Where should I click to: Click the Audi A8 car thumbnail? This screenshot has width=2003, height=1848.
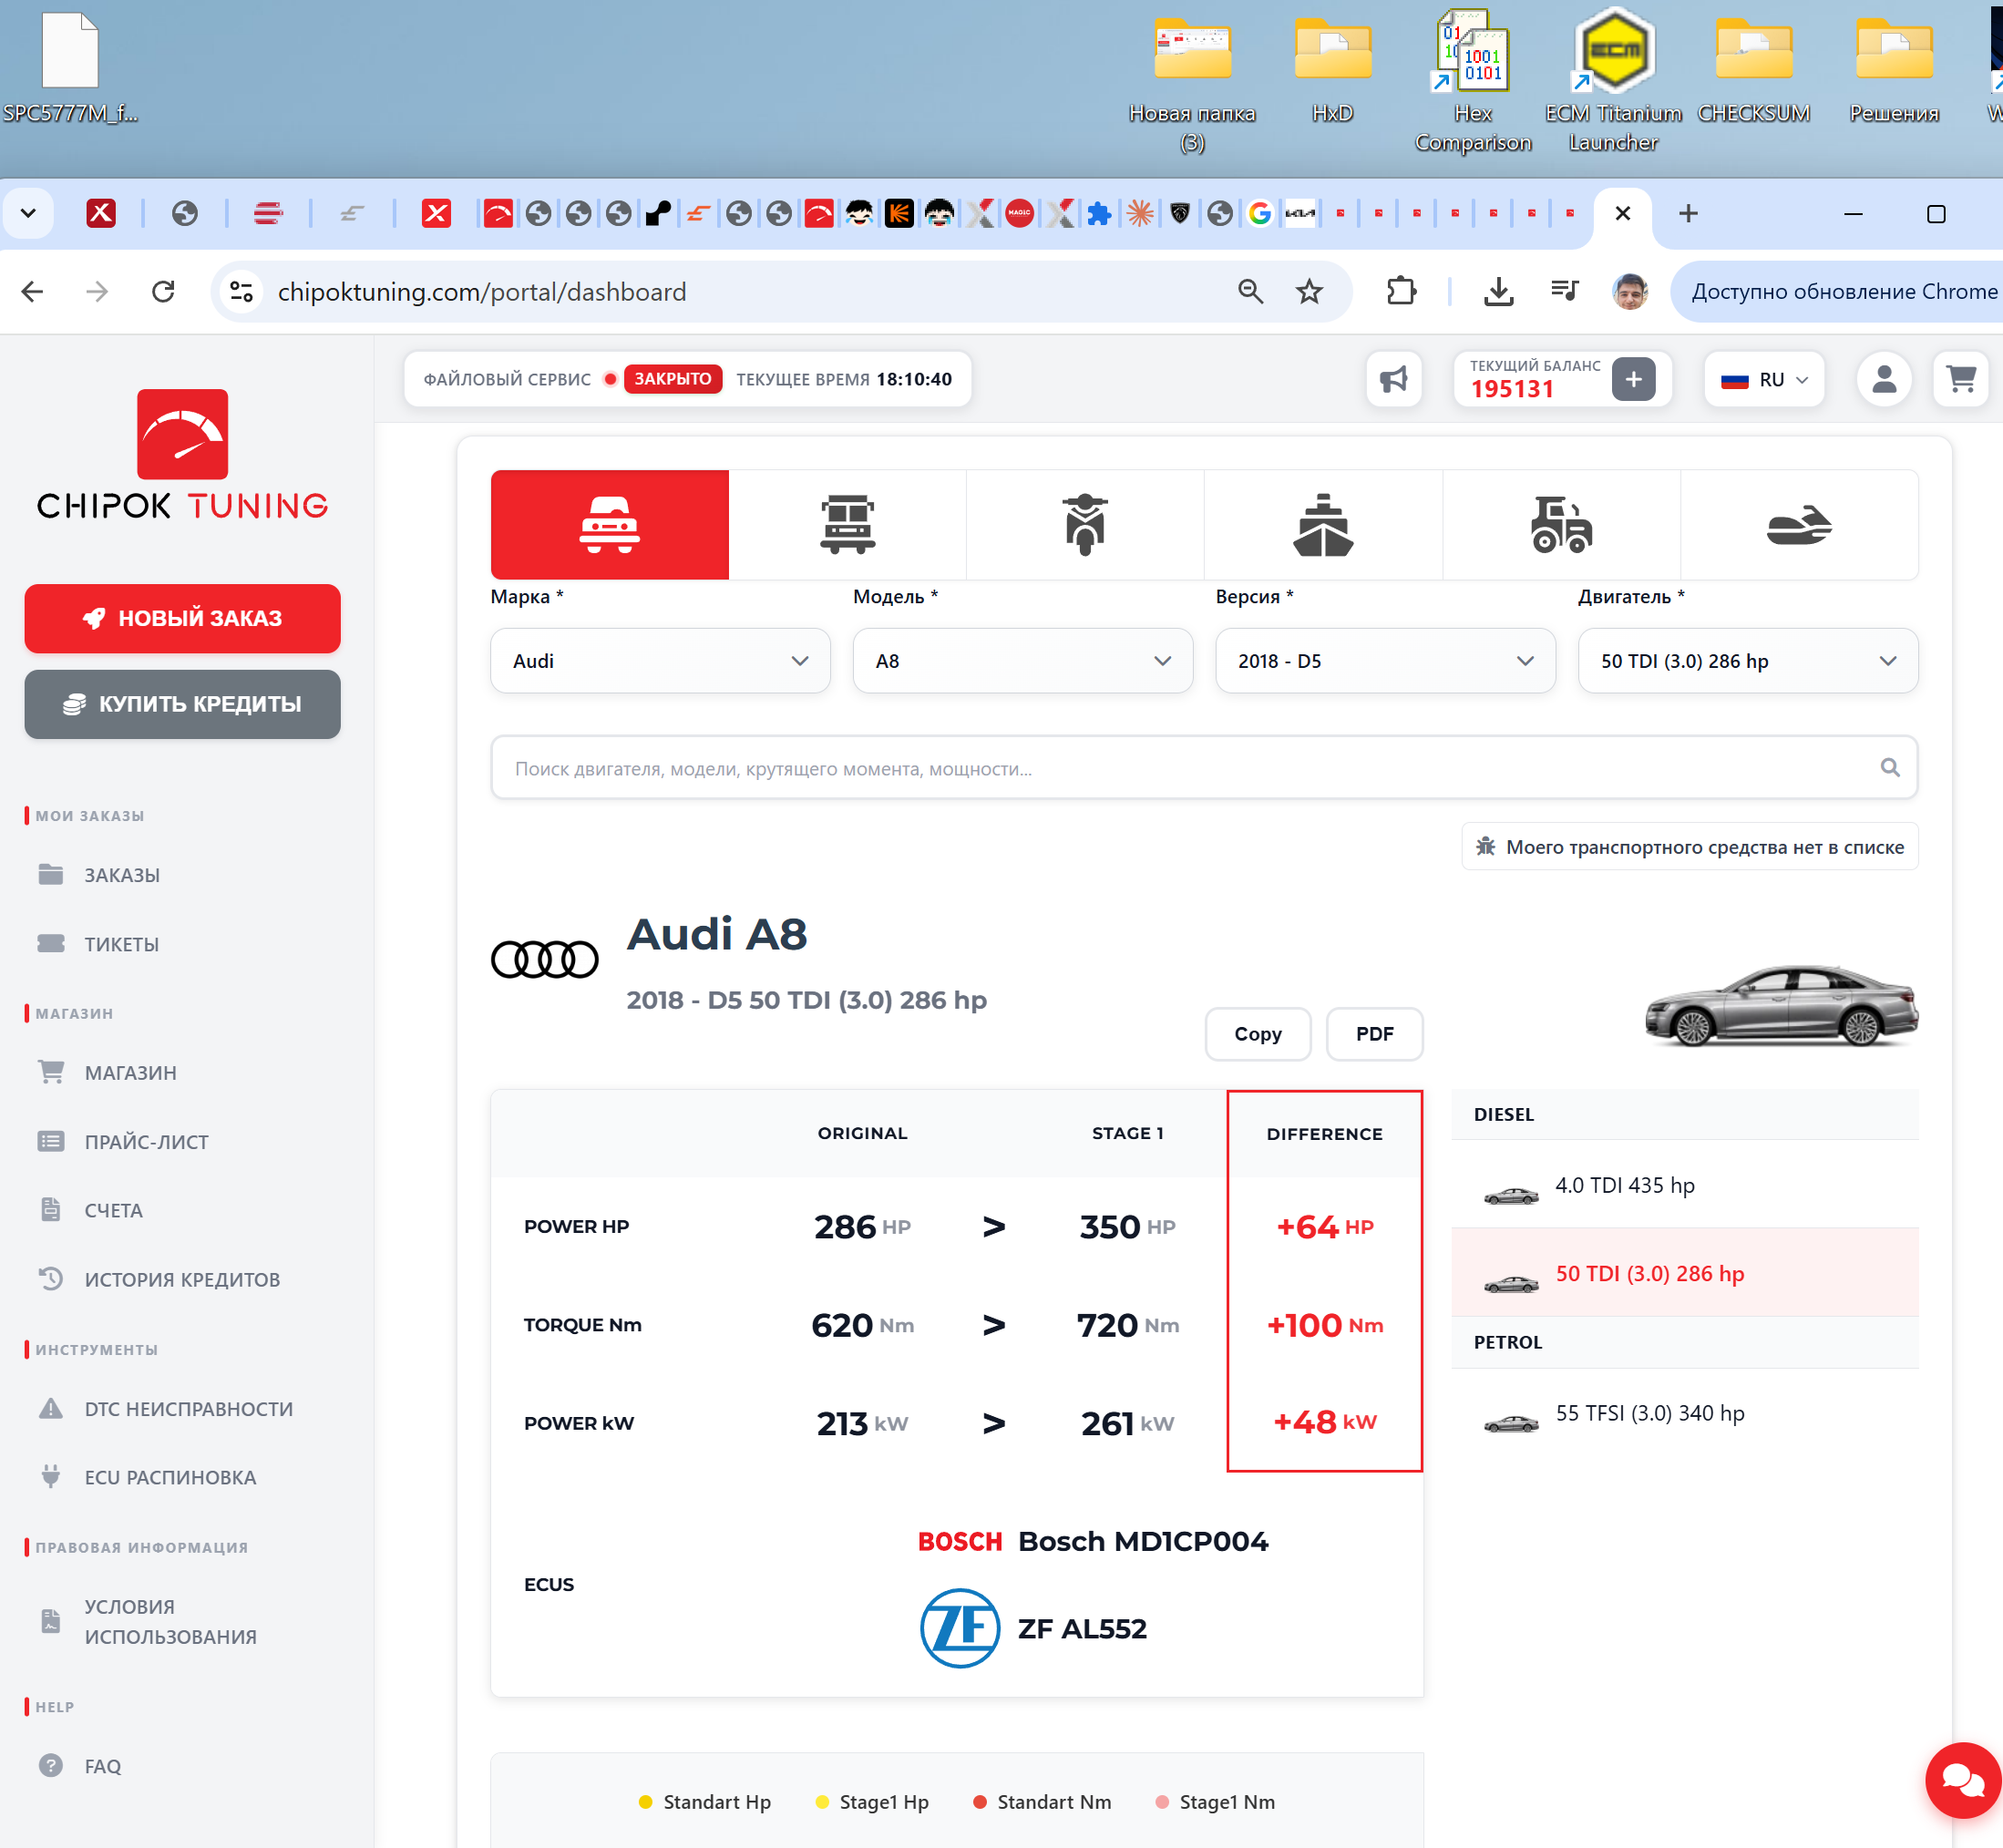coord(1781,1005)
